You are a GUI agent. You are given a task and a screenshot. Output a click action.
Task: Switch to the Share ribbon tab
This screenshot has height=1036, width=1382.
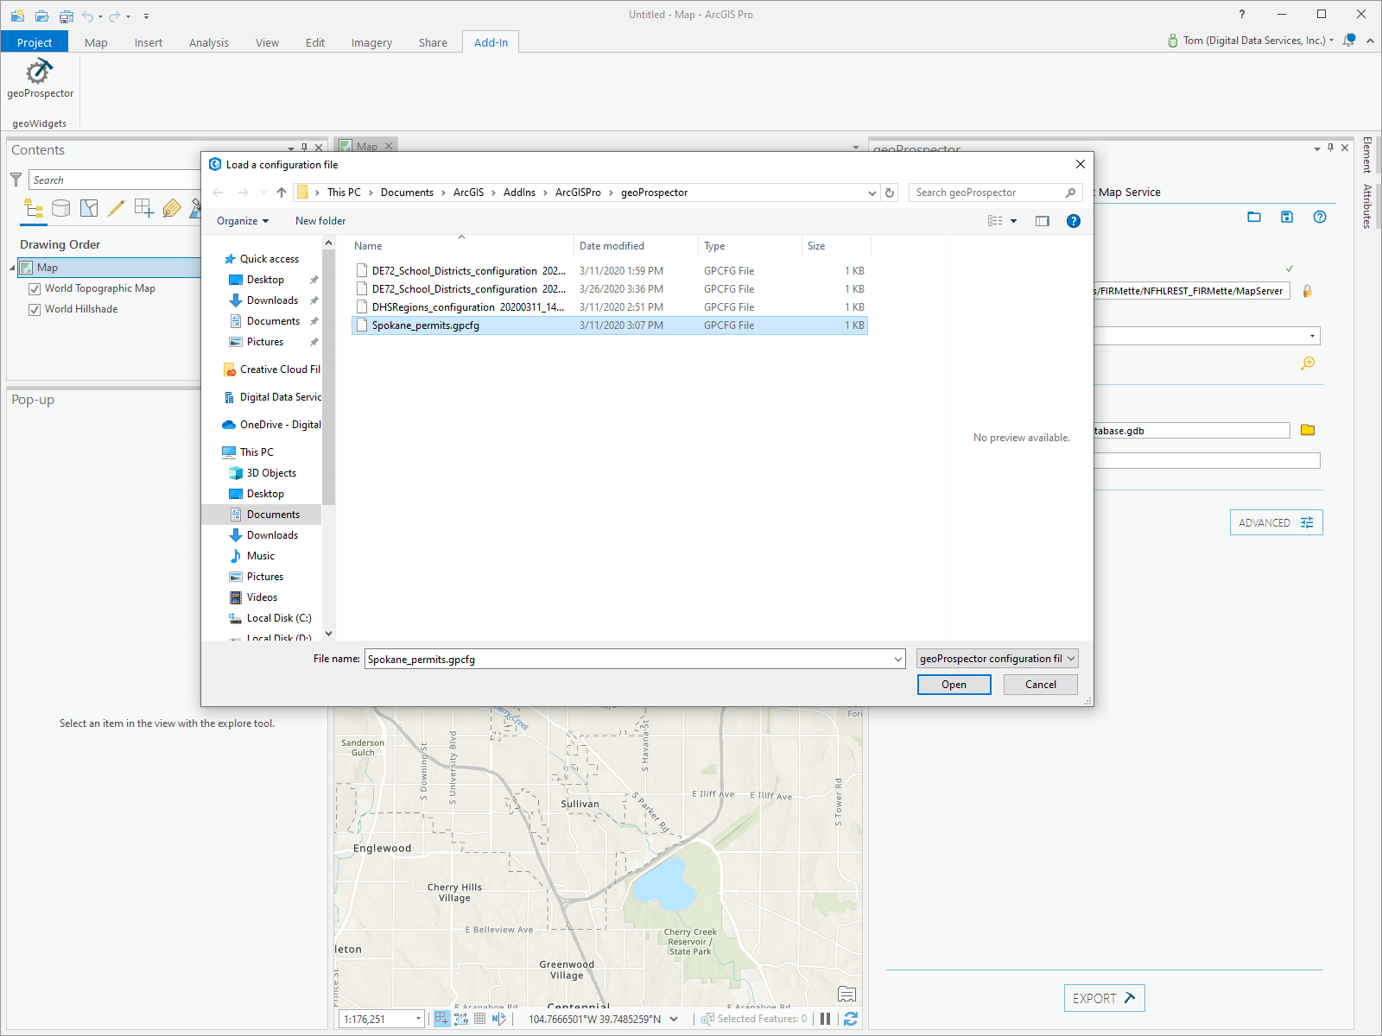click(433, 42)
